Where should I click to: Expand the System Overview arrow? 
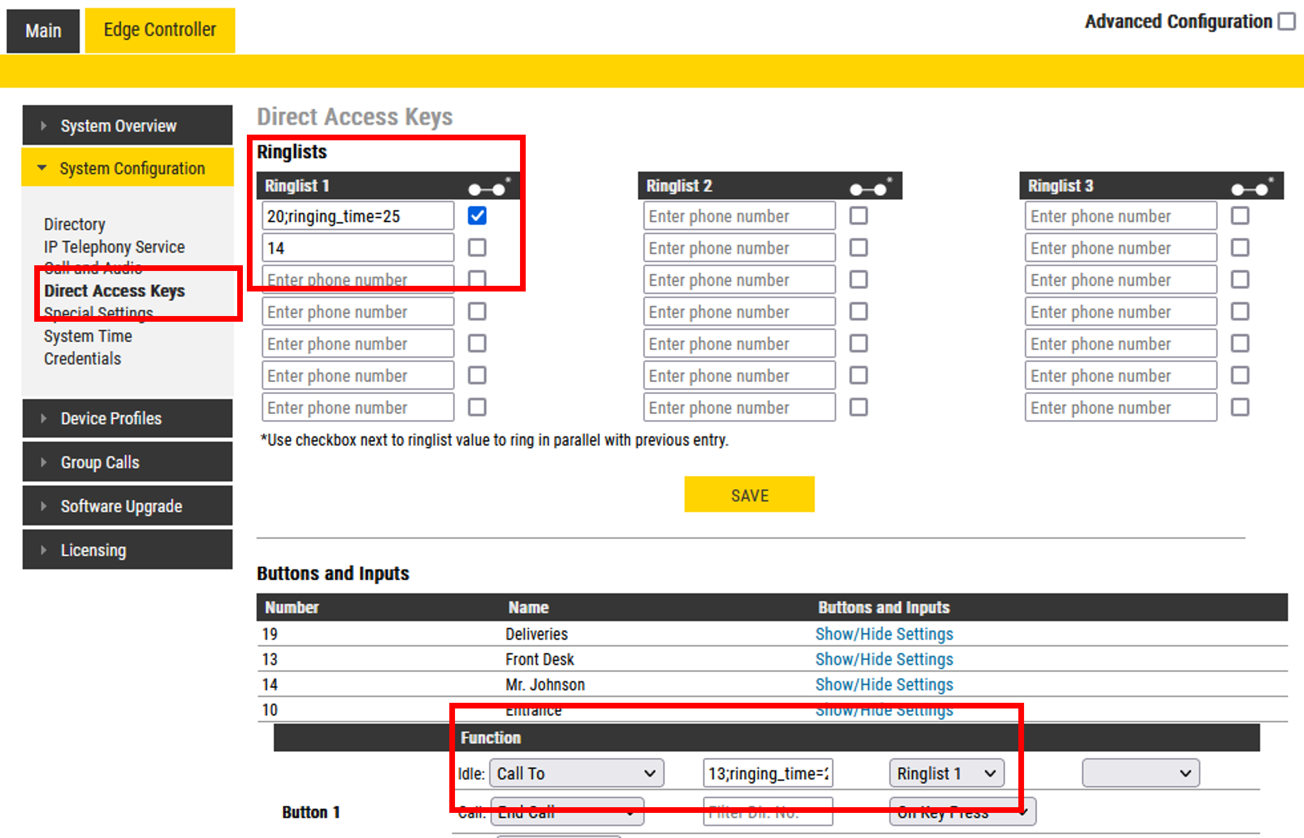pos(44,126)
